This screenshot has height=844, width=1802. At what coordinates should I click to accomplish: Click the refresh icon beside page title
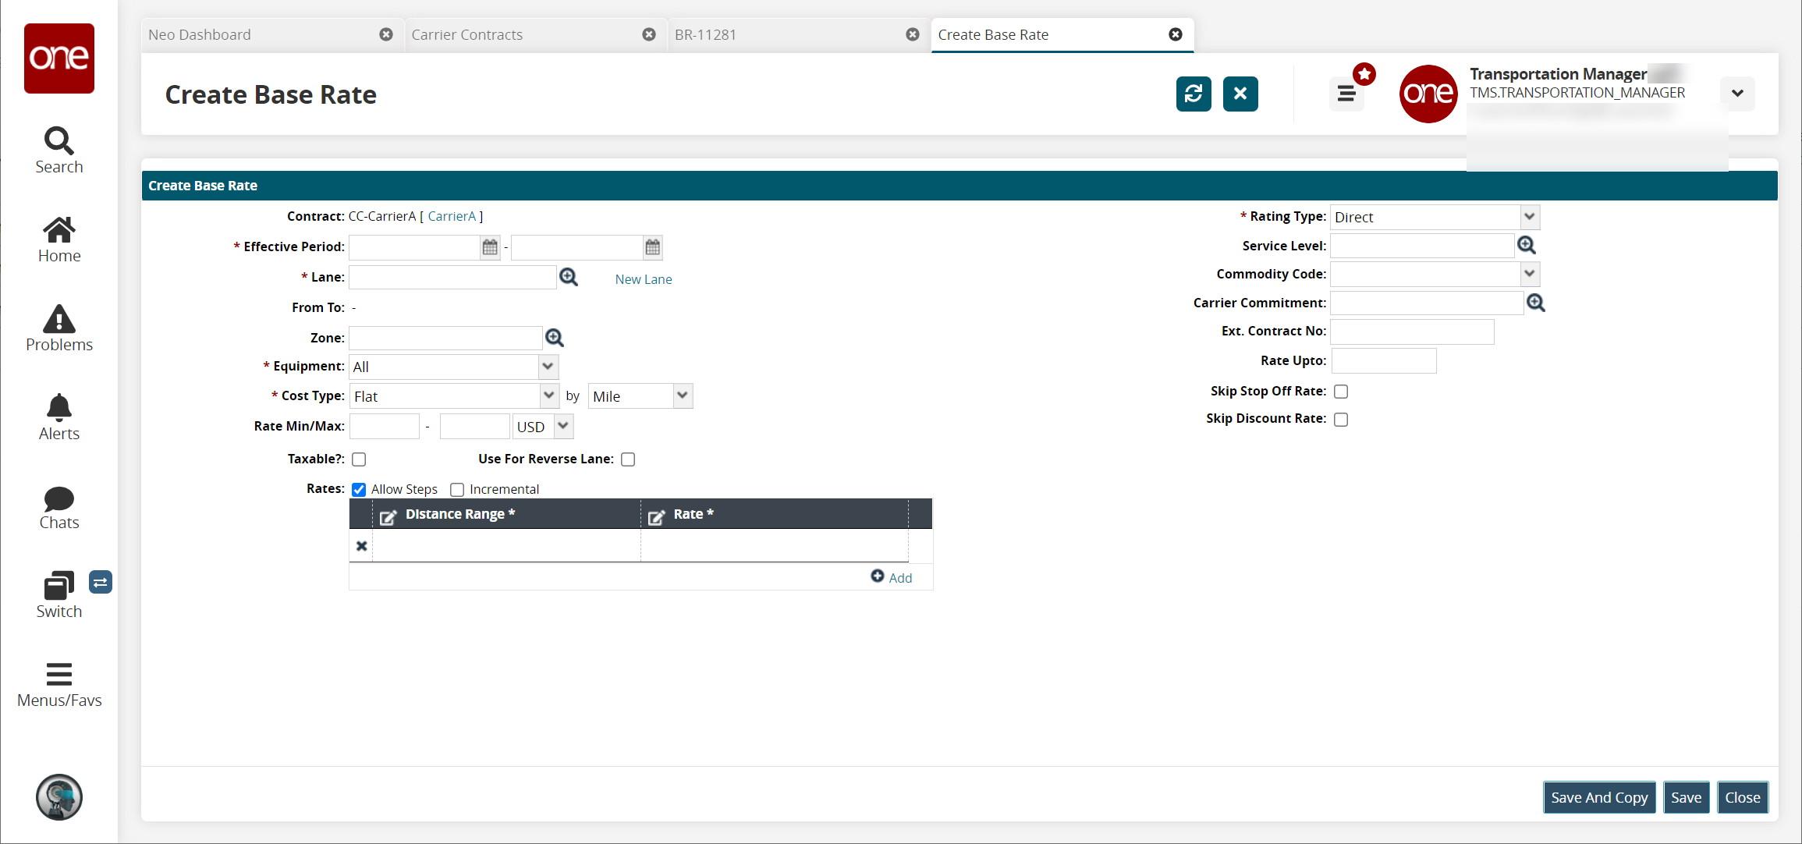[1193, 94]
